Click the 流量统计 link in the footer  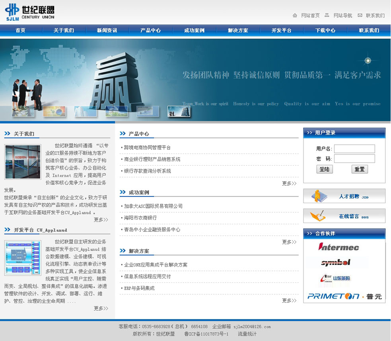[247, 334]
